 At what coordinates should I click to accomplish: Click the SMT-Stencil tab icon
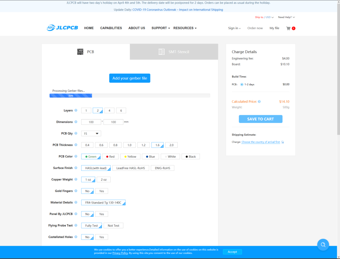point(162,51)
